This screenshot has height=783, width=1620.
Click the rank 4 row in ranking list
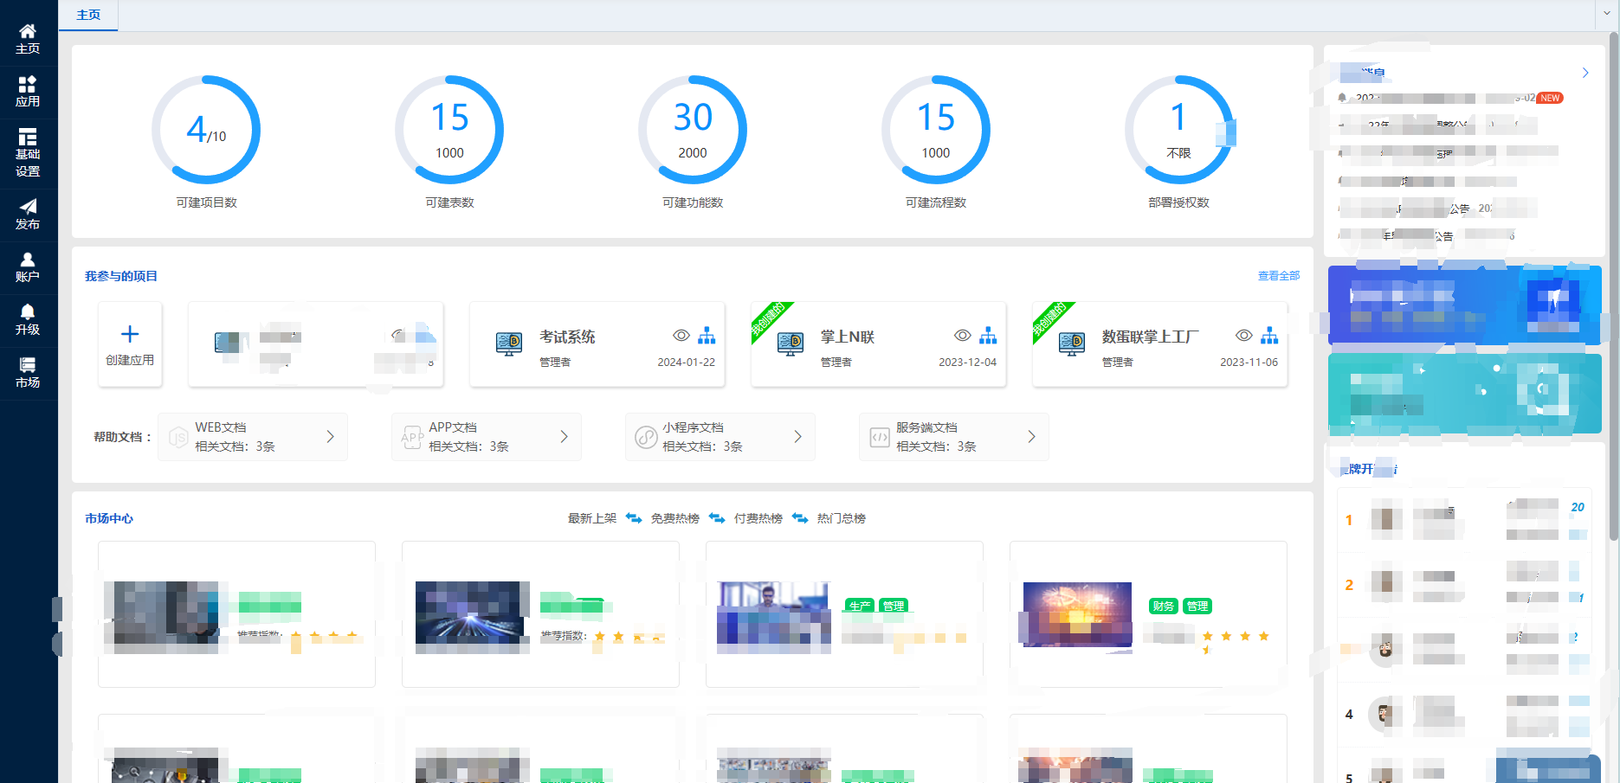click(x=1465, y=715)
